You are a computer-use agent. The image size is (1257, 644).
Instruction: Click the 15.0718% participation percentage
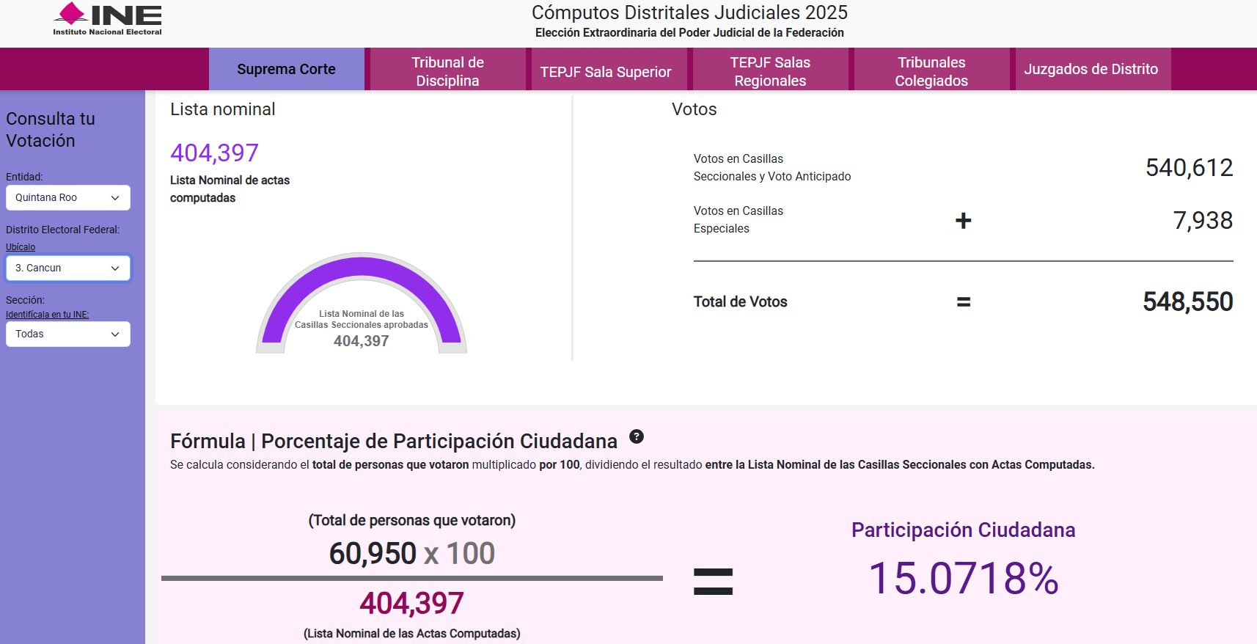(x=963, y=578)
